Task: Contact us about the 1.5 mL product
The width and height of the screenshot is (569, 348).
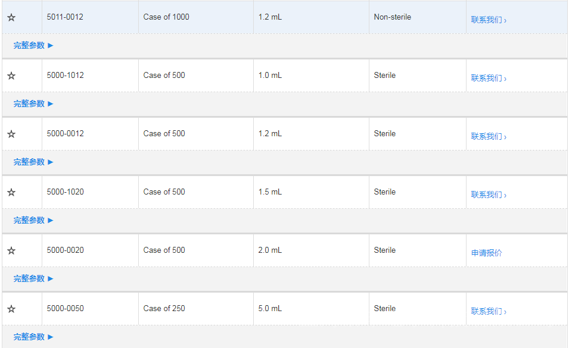Action: 489,195
